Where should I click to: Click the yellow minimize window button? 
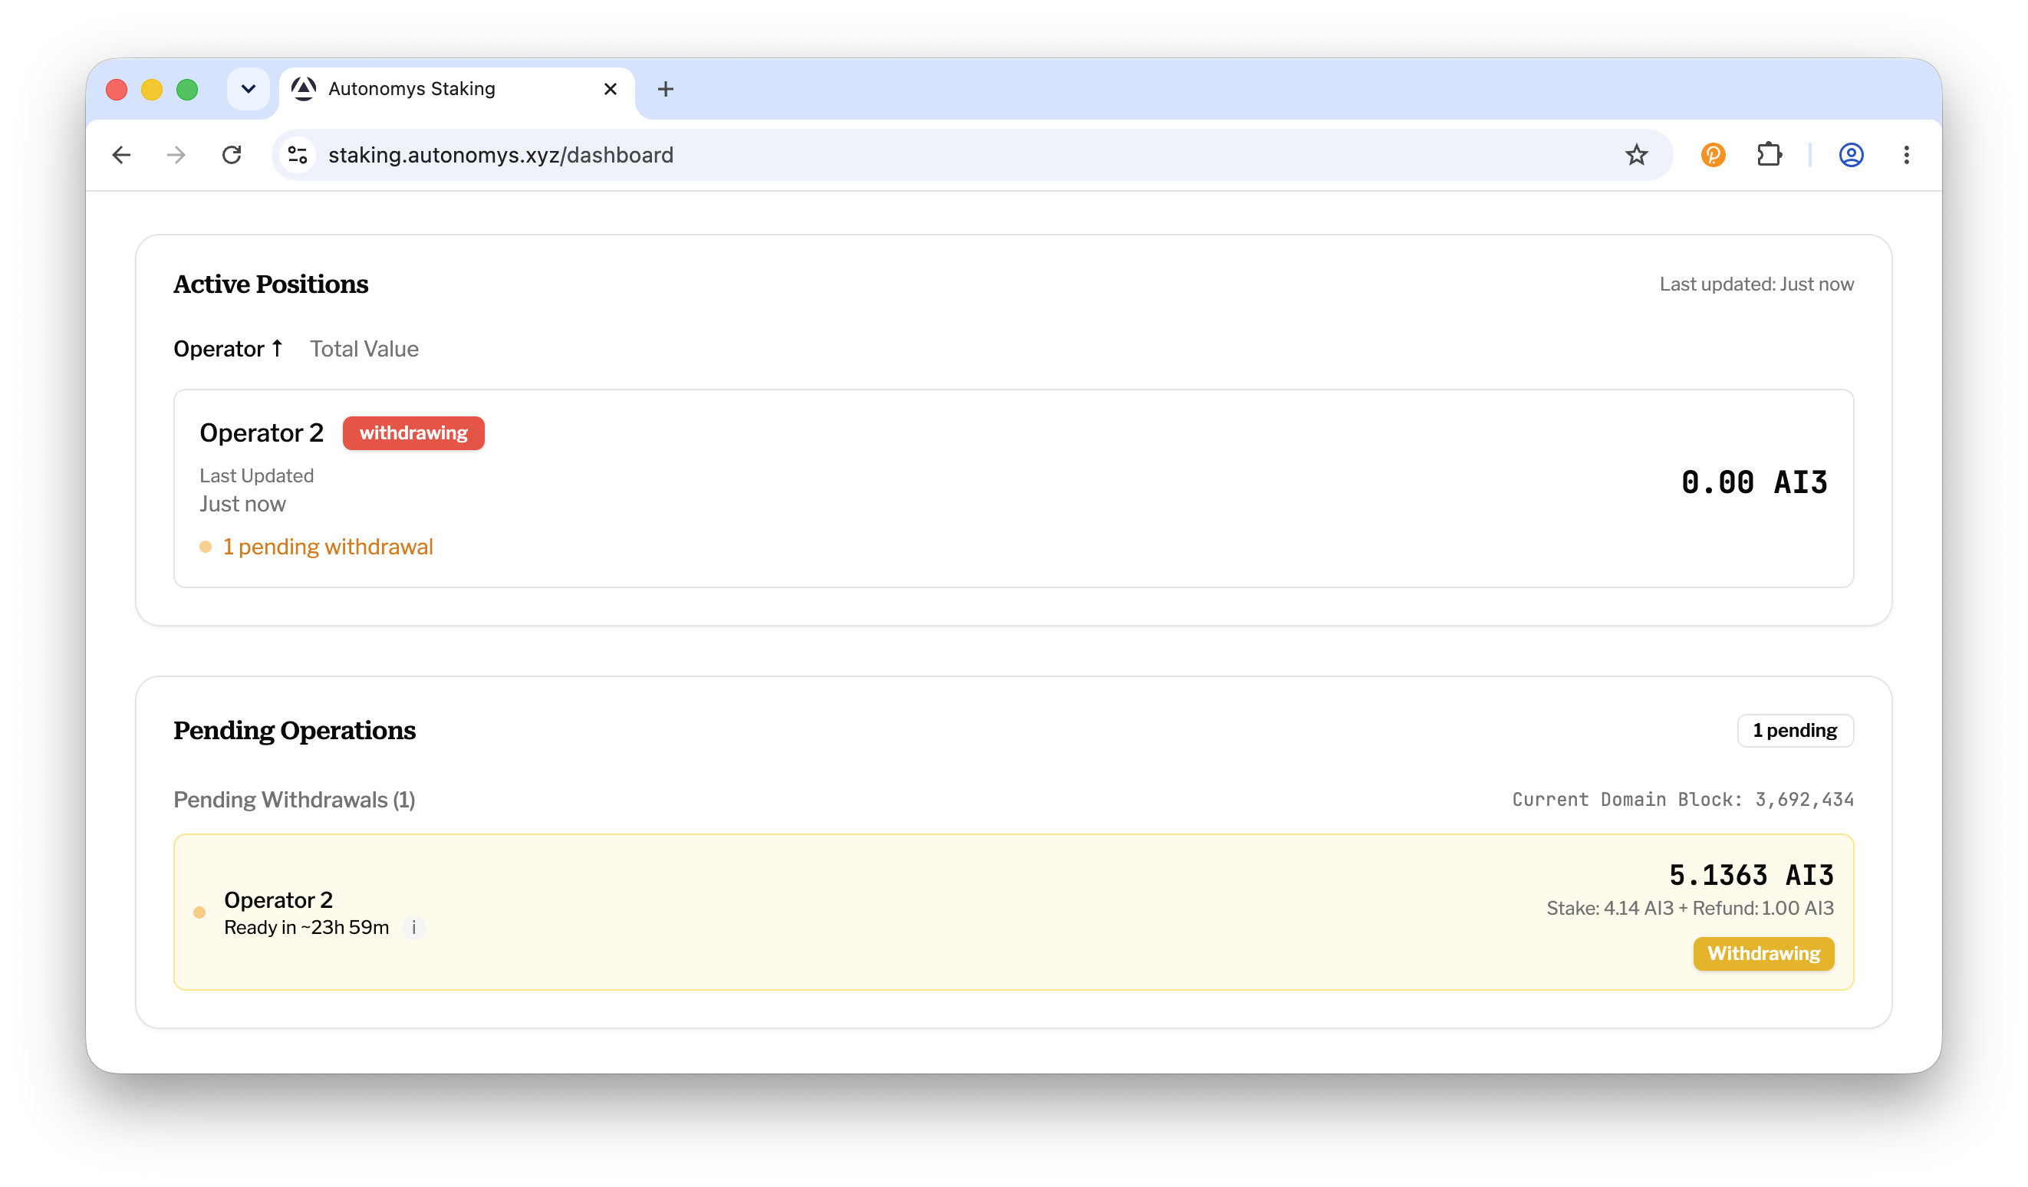click(152, 89)
